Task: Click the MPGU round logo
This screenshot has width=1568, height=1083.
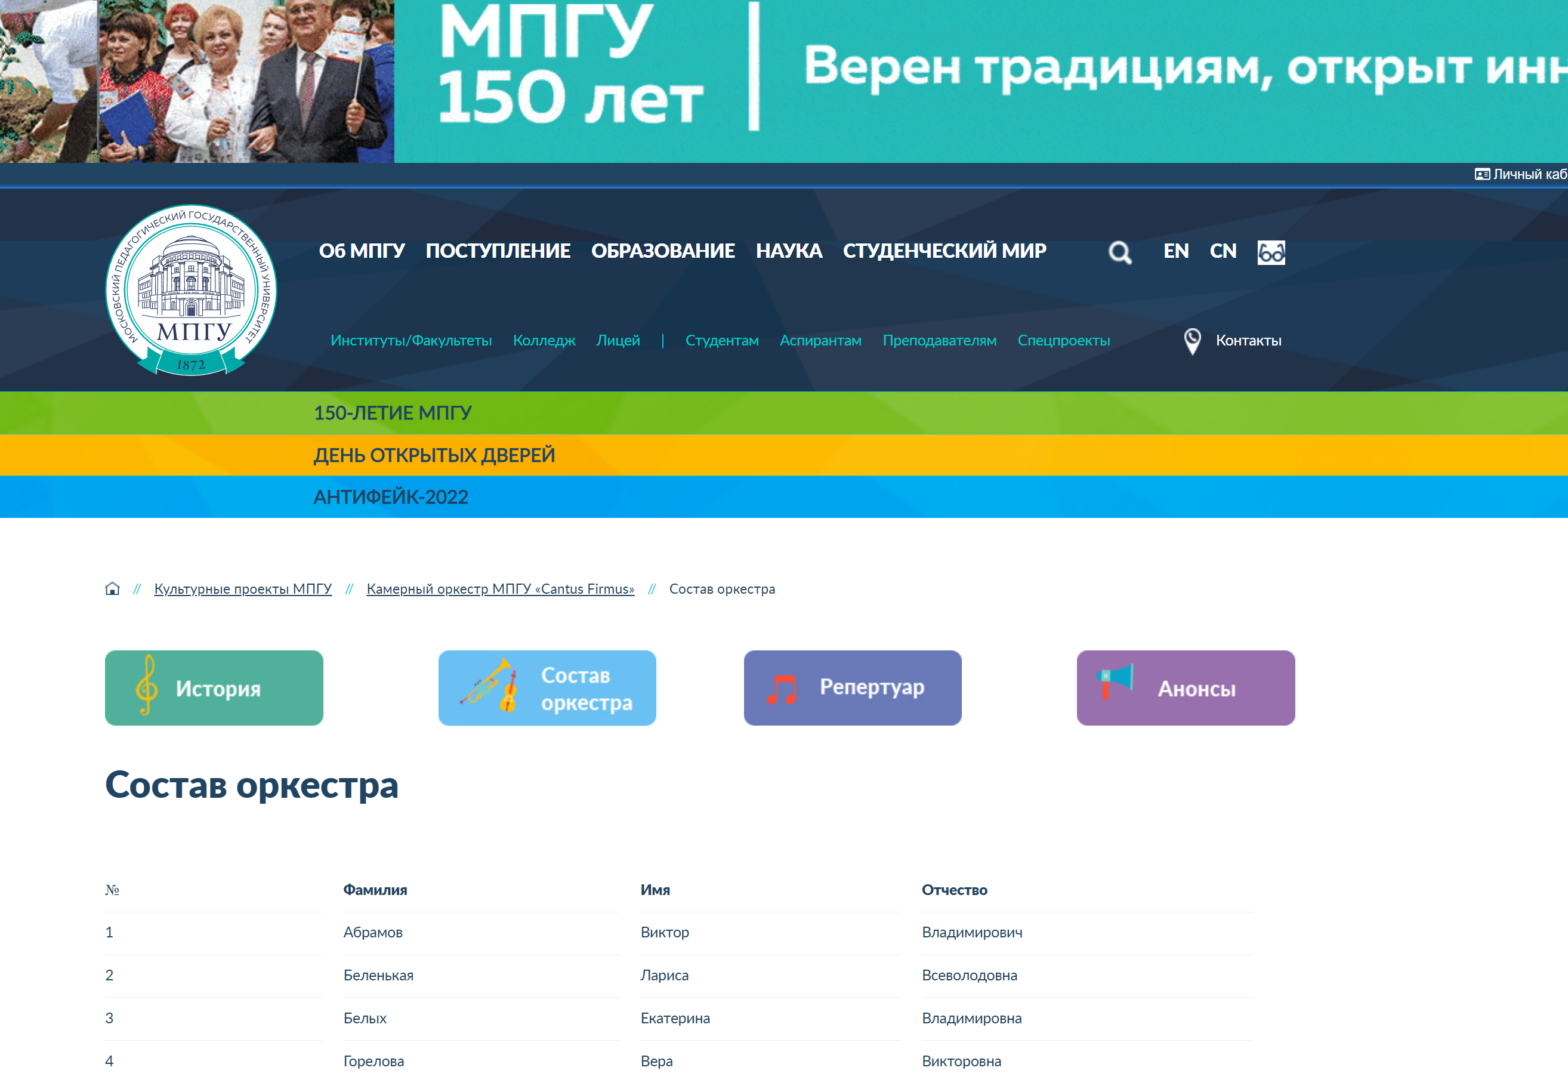Action: click(x=192, y=290)
